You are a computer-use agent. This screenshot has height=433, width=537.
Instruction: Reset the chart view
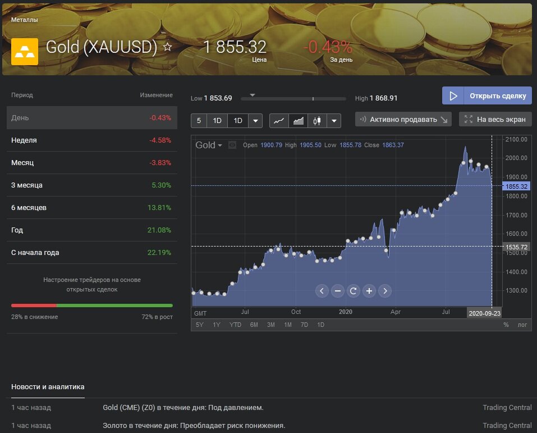(x=353, y=291)
